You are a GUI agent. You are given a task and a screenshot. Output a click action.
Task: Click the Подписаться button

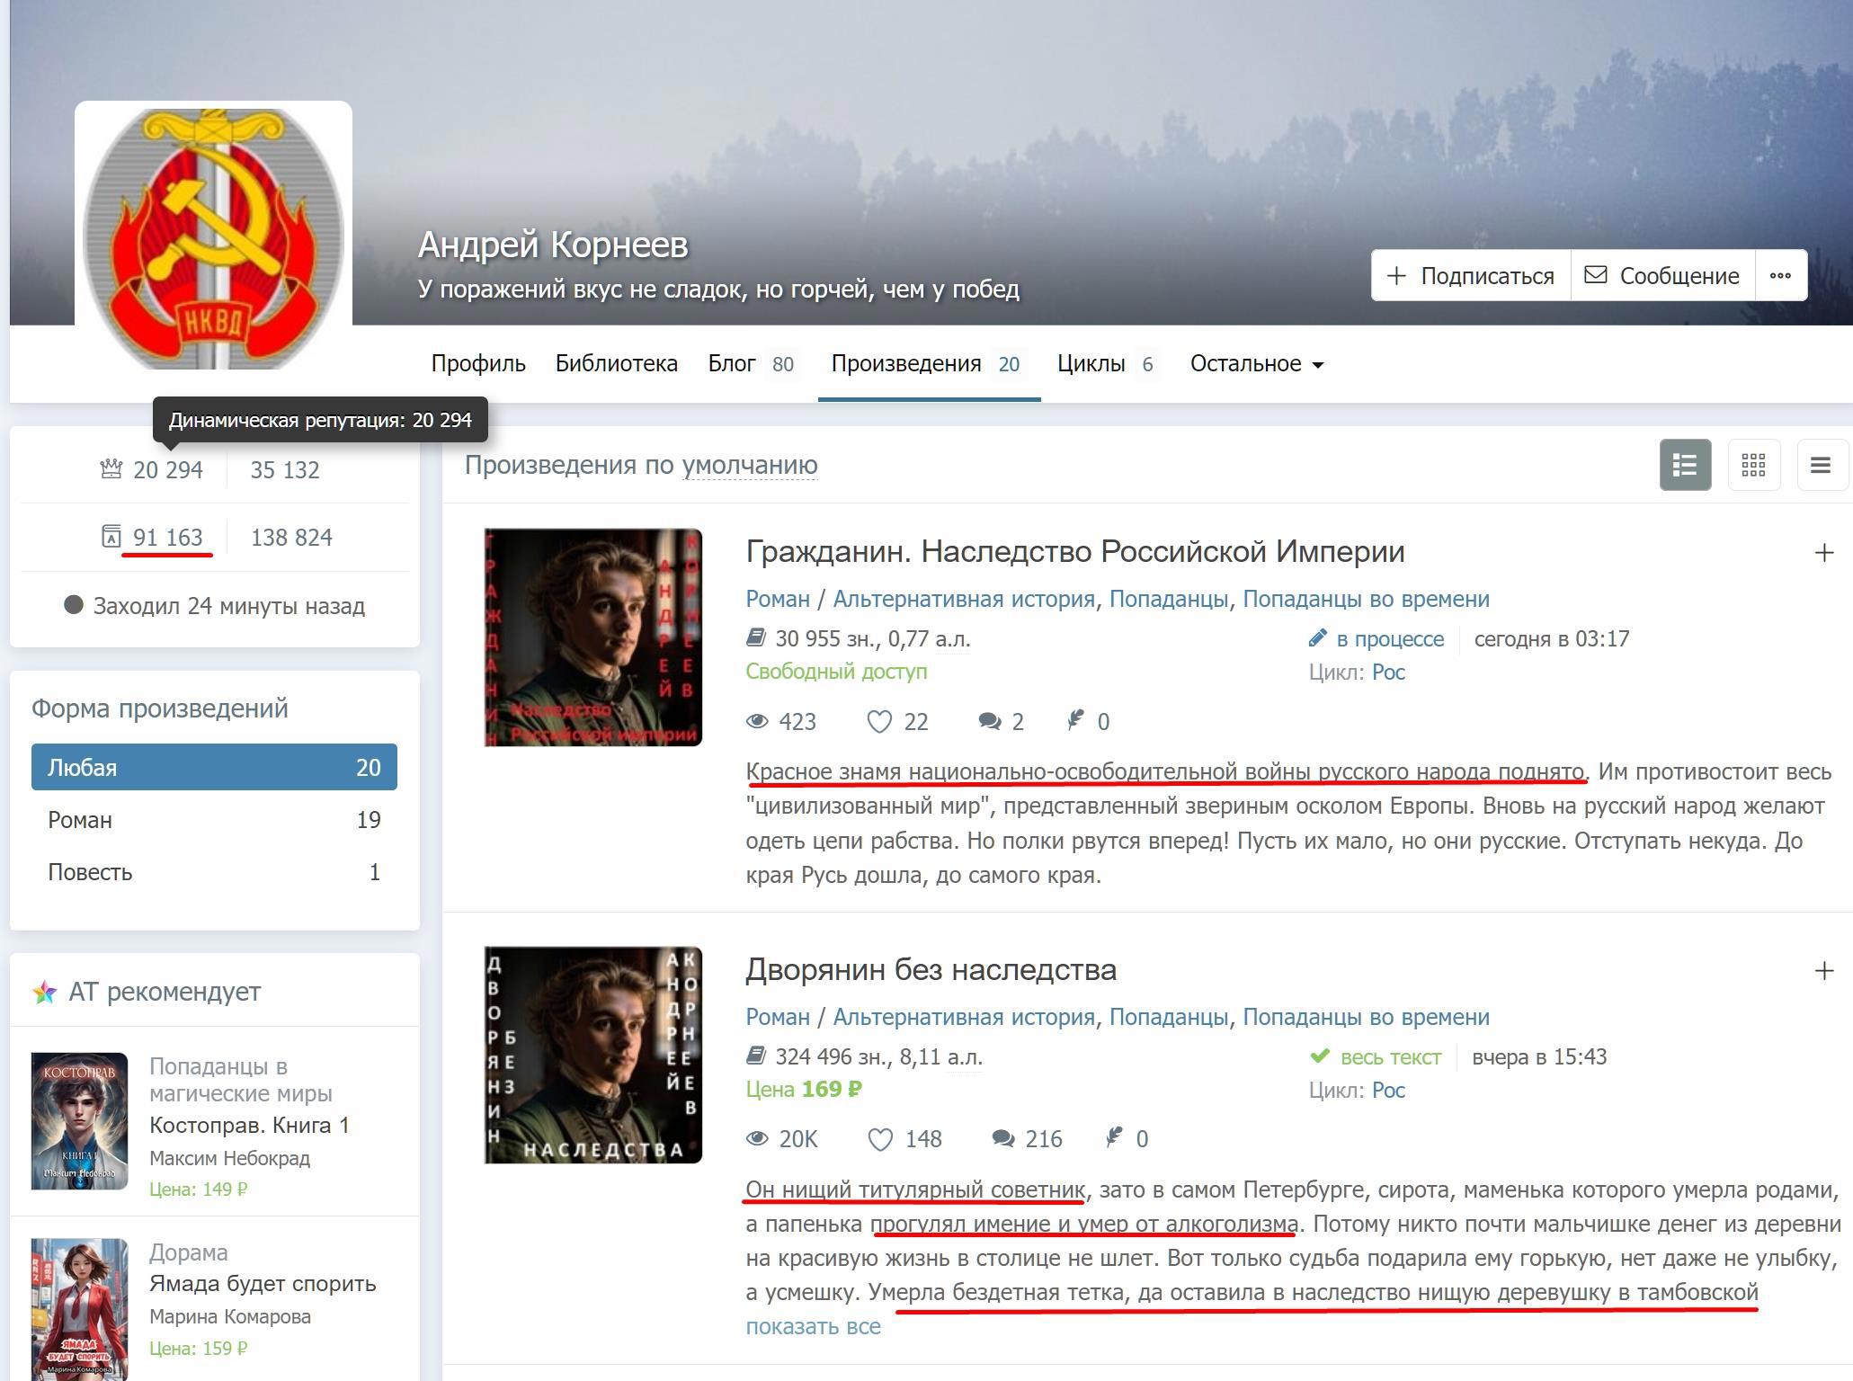click(x=1471, y=276)
